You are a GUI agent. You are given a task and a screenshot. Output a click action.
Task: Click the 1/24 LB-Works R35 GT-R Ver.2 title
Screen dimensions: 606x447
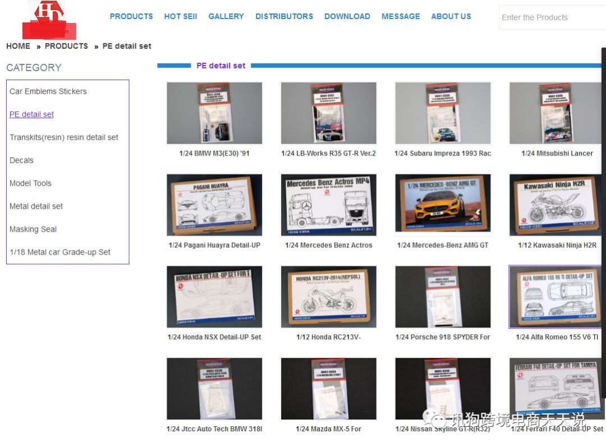tap(328, 153)
